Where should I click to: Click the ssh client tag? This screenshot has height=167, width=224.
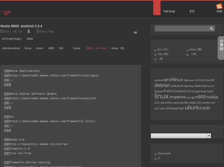(x=160, y=108)
